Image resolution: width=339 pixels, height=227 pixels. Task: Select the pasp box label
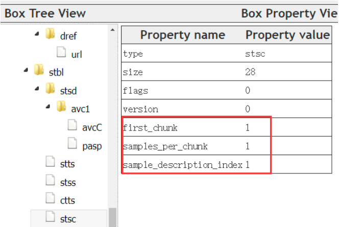[x=92, y=146]
